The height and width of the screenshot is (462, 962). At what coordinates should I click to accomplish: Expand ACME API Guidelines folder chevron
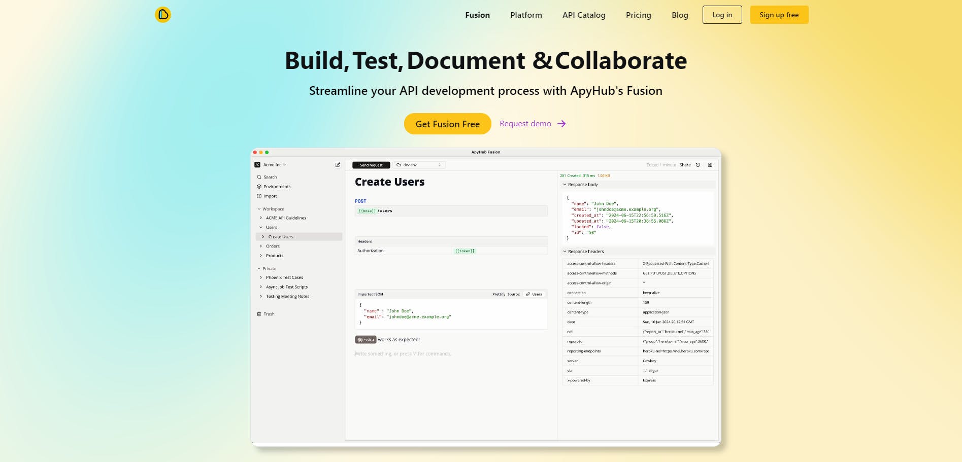[261, 218]
